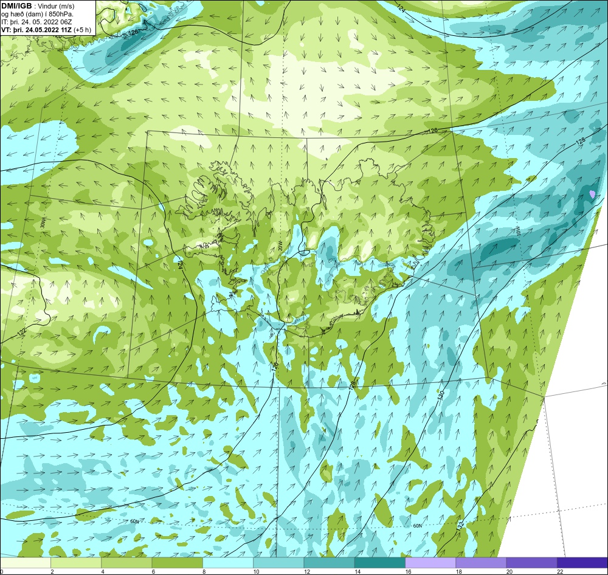Viewport: 608px width, 575px height.
Task: Click the legend tick label "10"
Action: tap(256, 571)
